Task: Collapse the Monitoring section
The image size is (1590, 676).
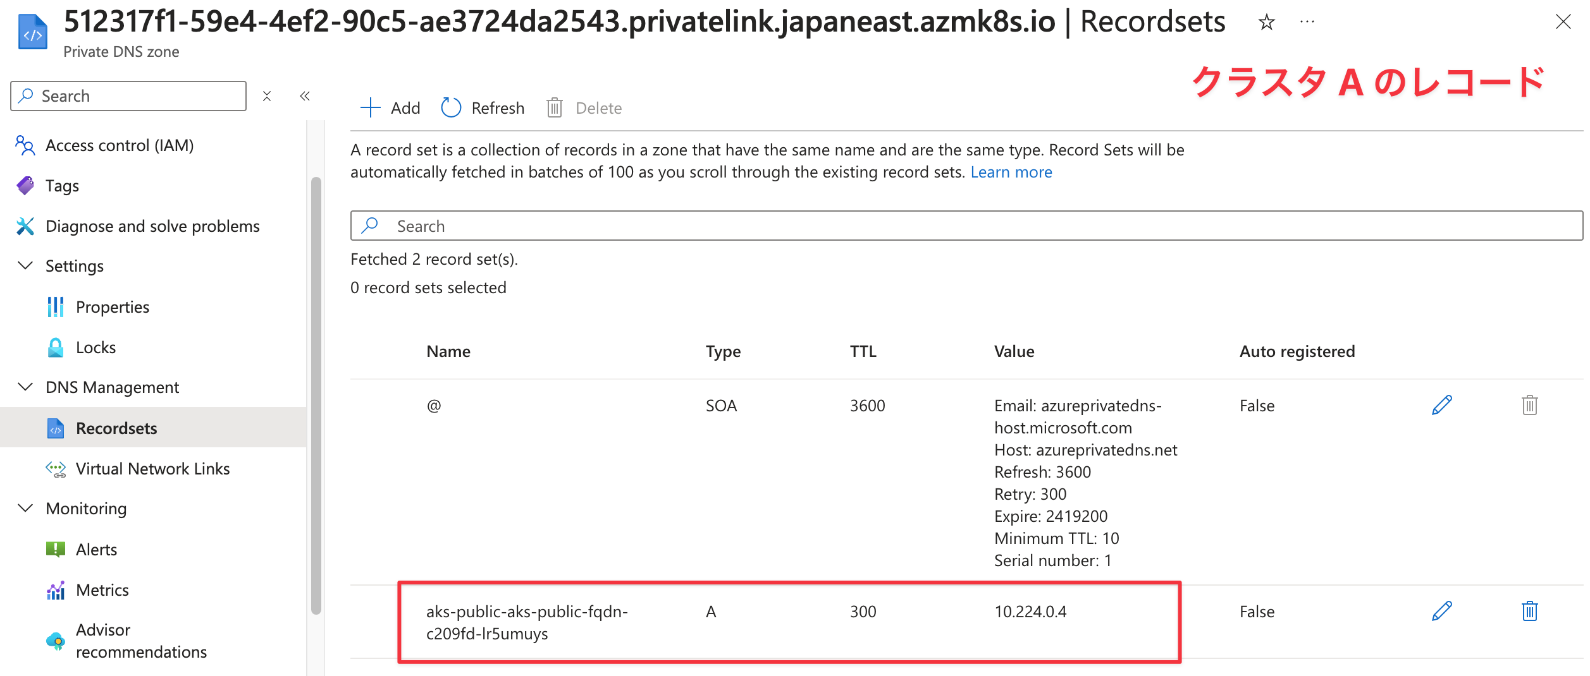Action: [x=25, y=509]
